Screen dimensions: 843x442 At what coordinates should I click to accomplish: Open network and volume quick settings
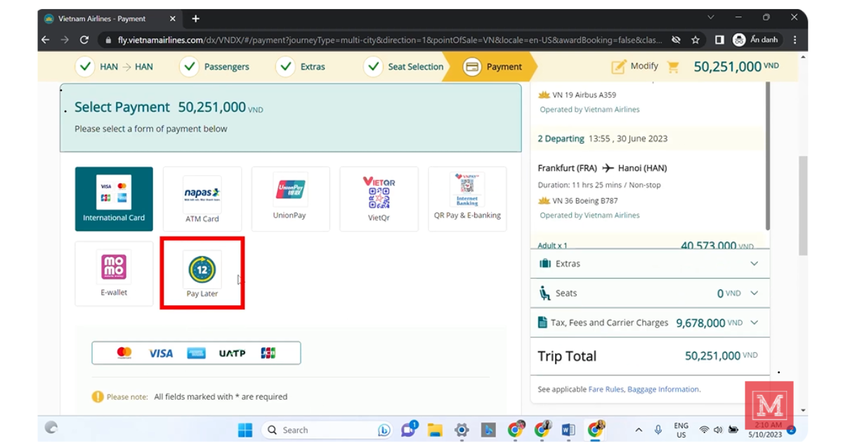[718, 429]
